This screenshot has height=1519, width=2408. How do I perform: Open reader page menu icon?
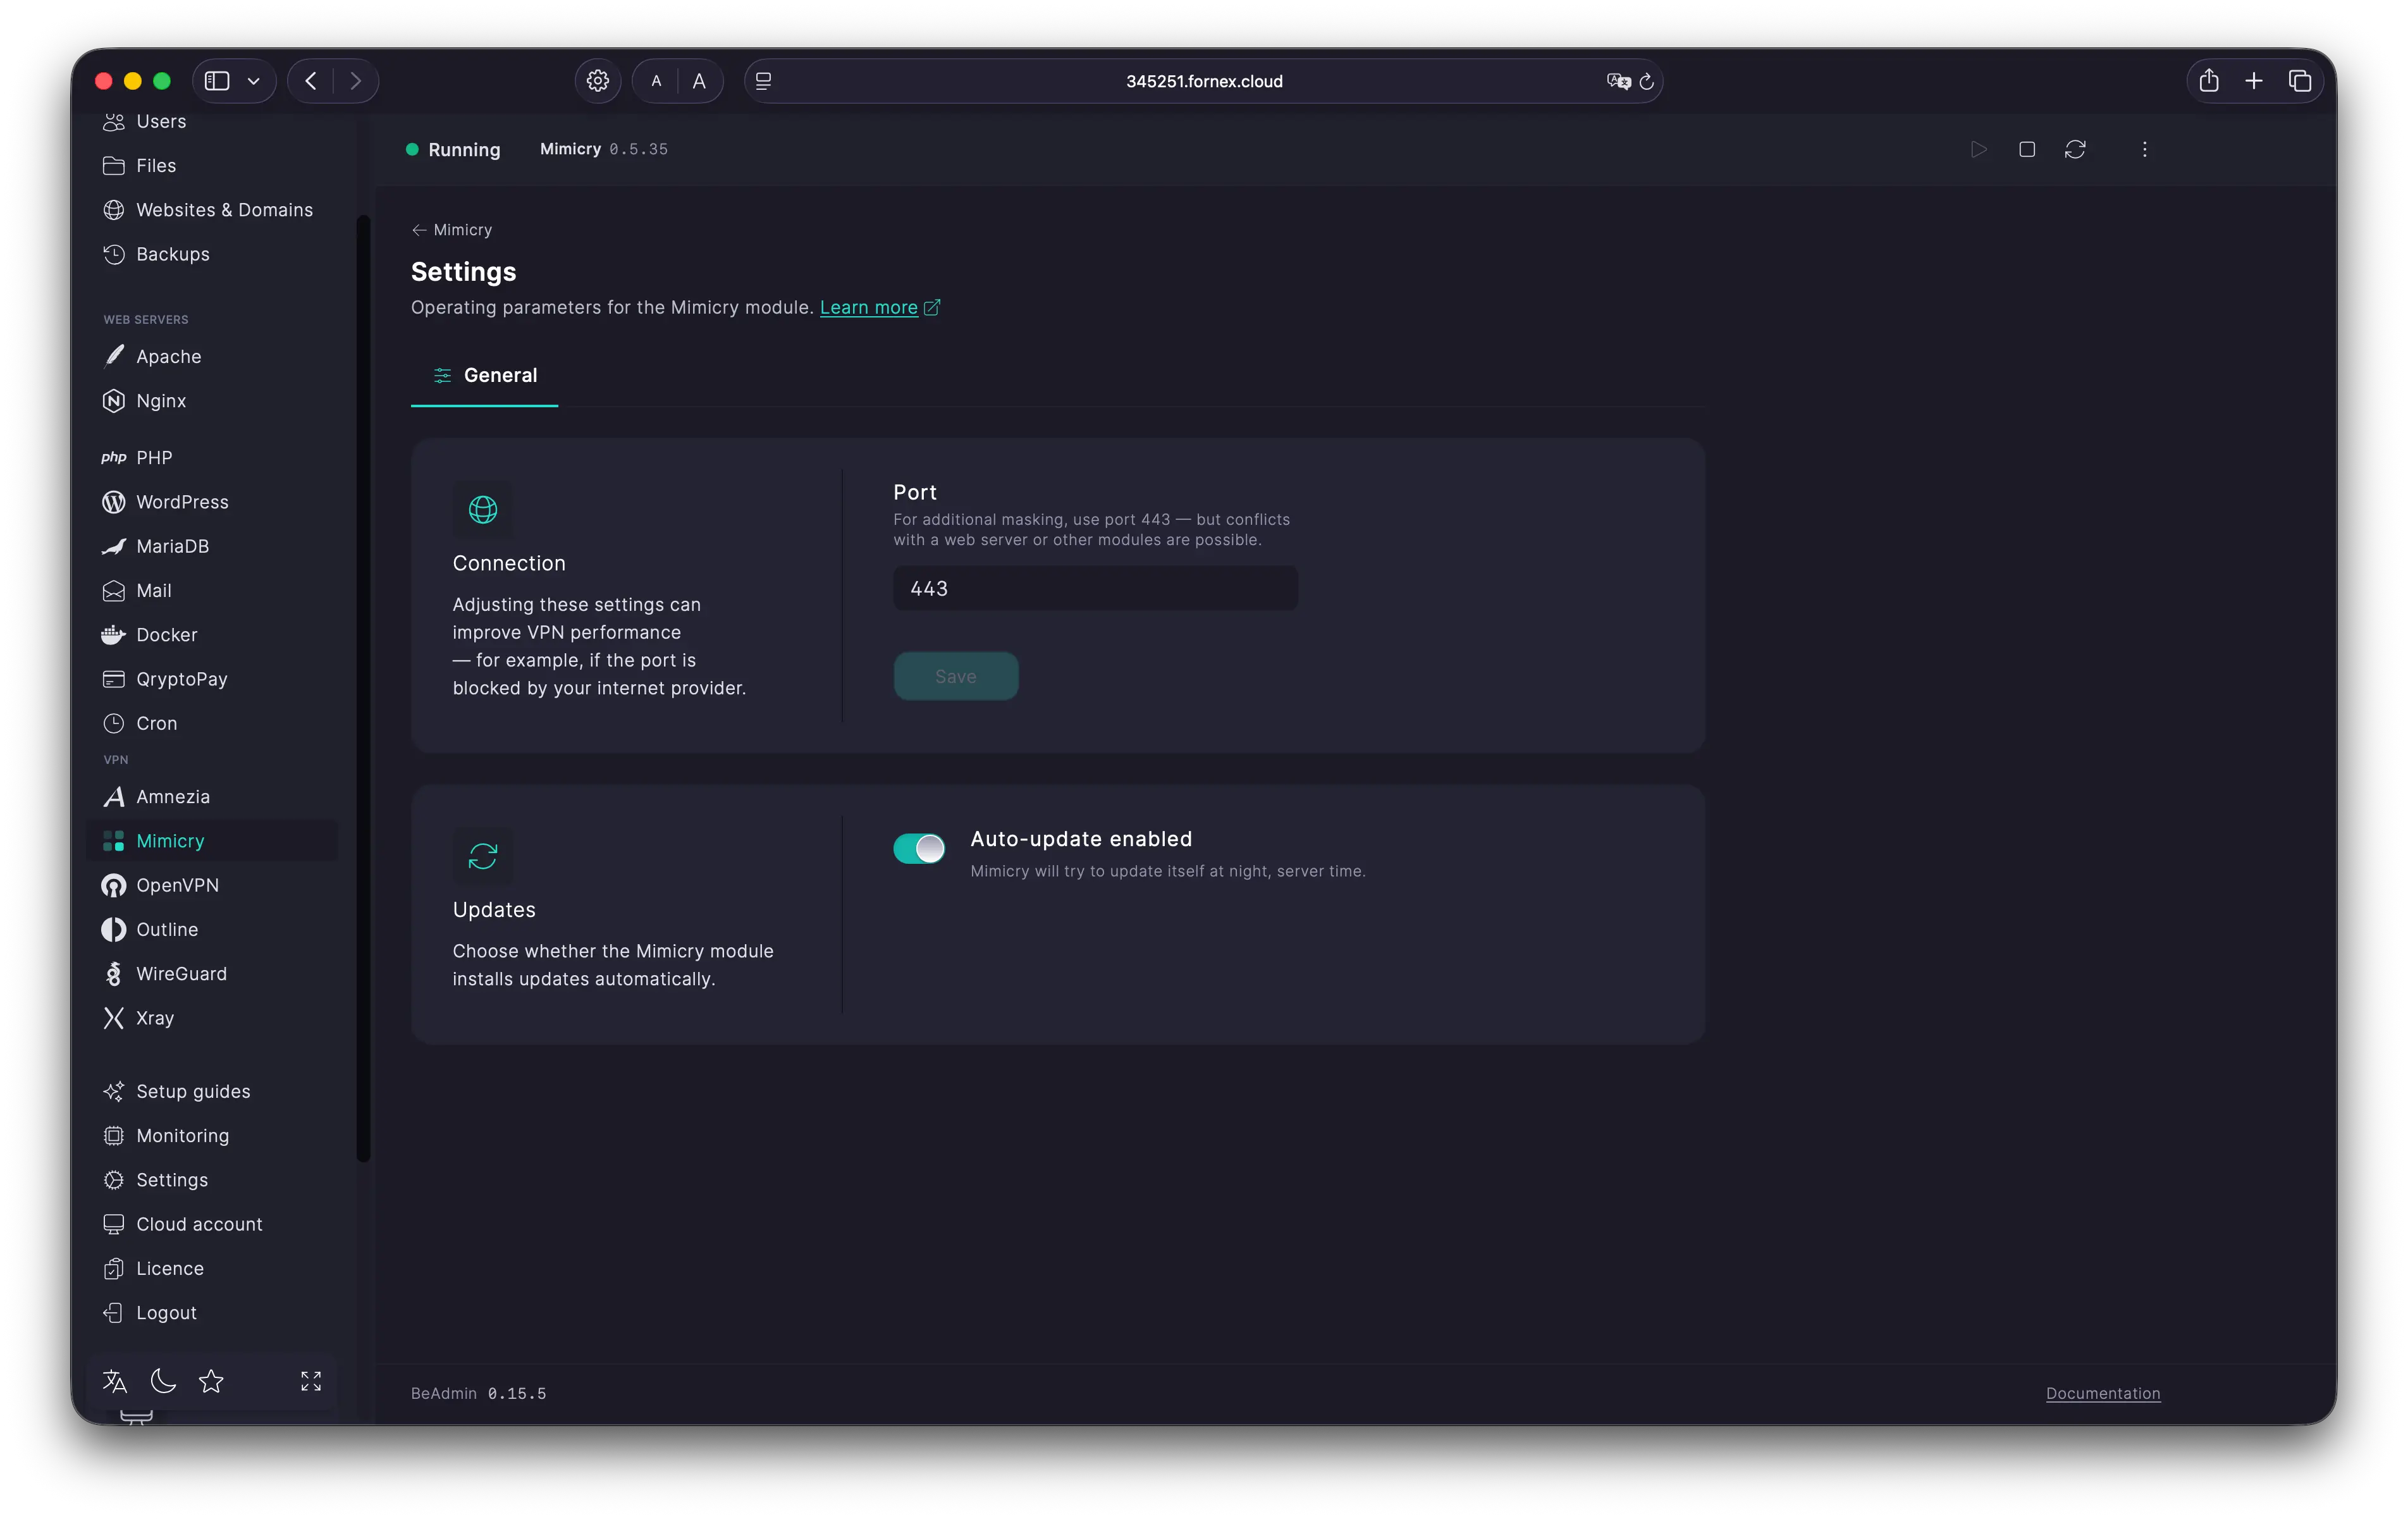click(764, 81)
